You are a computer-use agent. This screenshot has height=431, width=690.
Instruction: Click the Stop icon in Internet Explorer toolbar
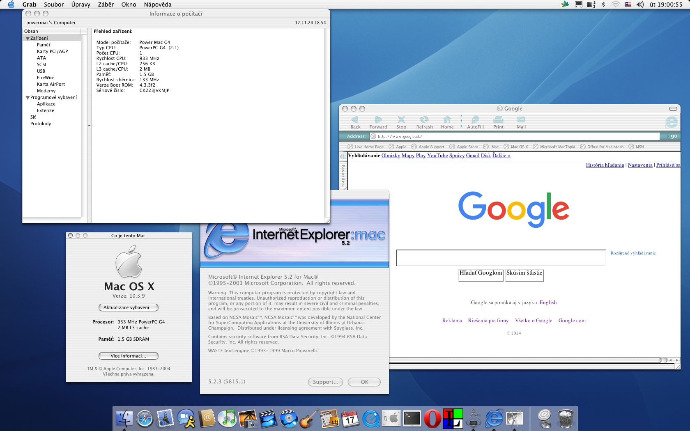pyautogui.click(x=401, y=119)
